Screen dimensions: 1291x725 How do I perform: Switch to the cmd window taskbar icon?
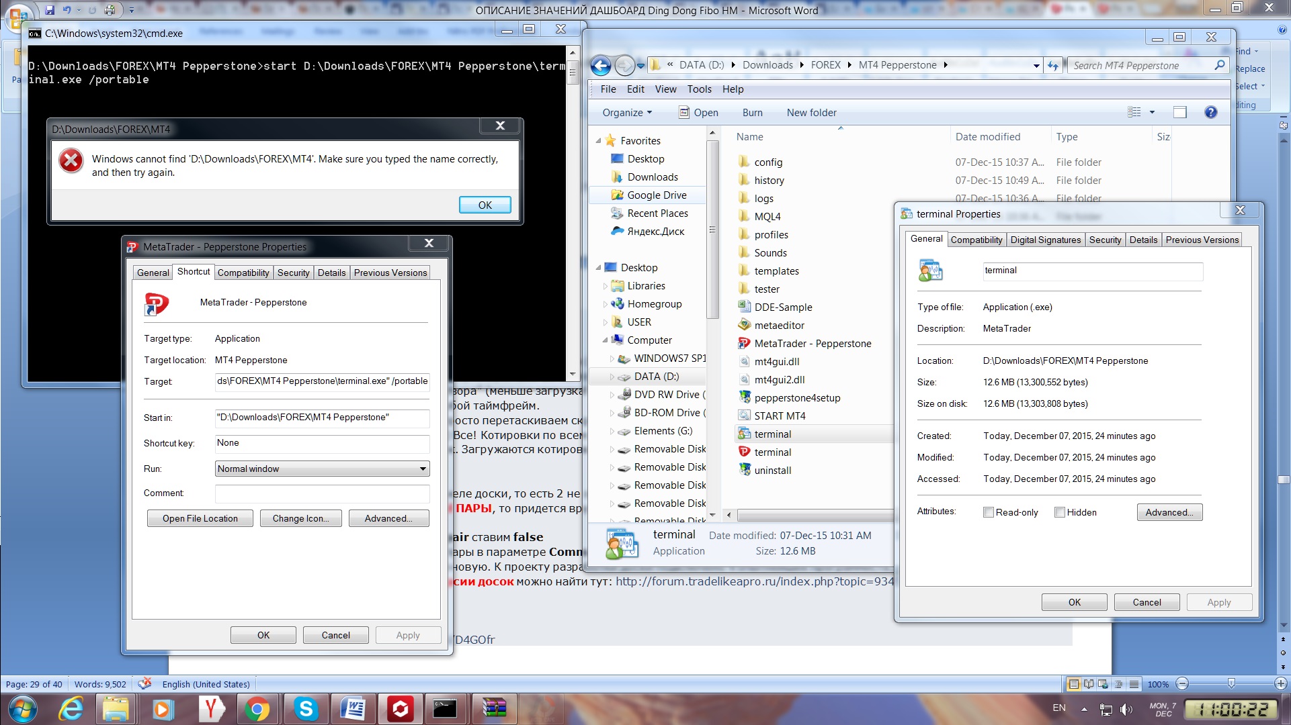445,709
